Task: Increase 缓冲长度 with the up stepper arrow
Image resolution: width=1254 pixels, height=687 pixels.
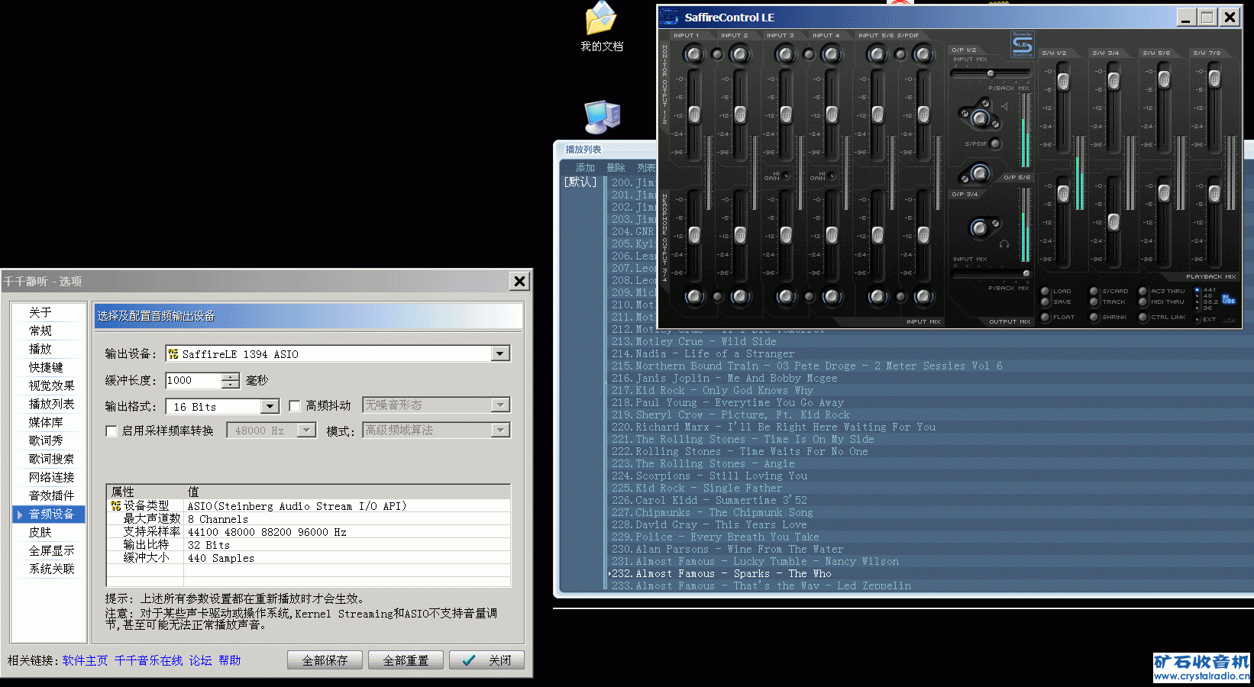Action: pyautogui.click(x=230, y=376)
